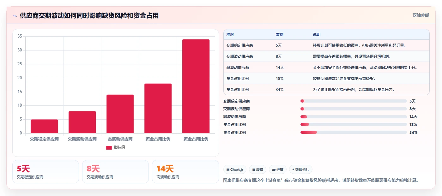The width and height of the screenshot is (442, 196).
Task: Open the 14天 高波动供应商 data card
Action: tap(185, 172)
